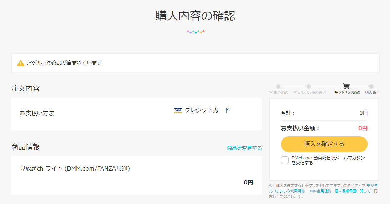The height and width of the screenshot is (204, 390).
Task: Click the yellow warning triangle icon
Action: click(x=21, y=63)
